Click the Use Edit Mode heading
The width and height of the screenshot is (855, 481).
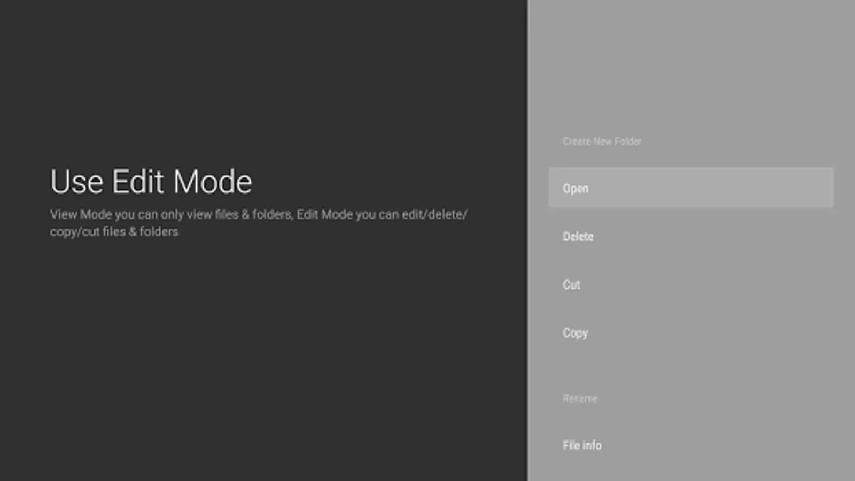[151, 182]
